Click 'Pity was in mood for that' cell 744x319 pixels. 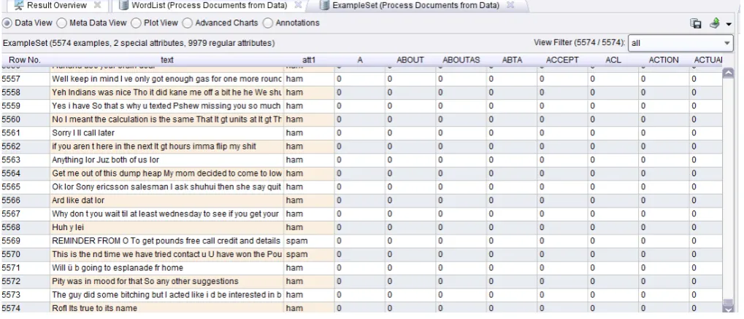click(x=167, y=281)
